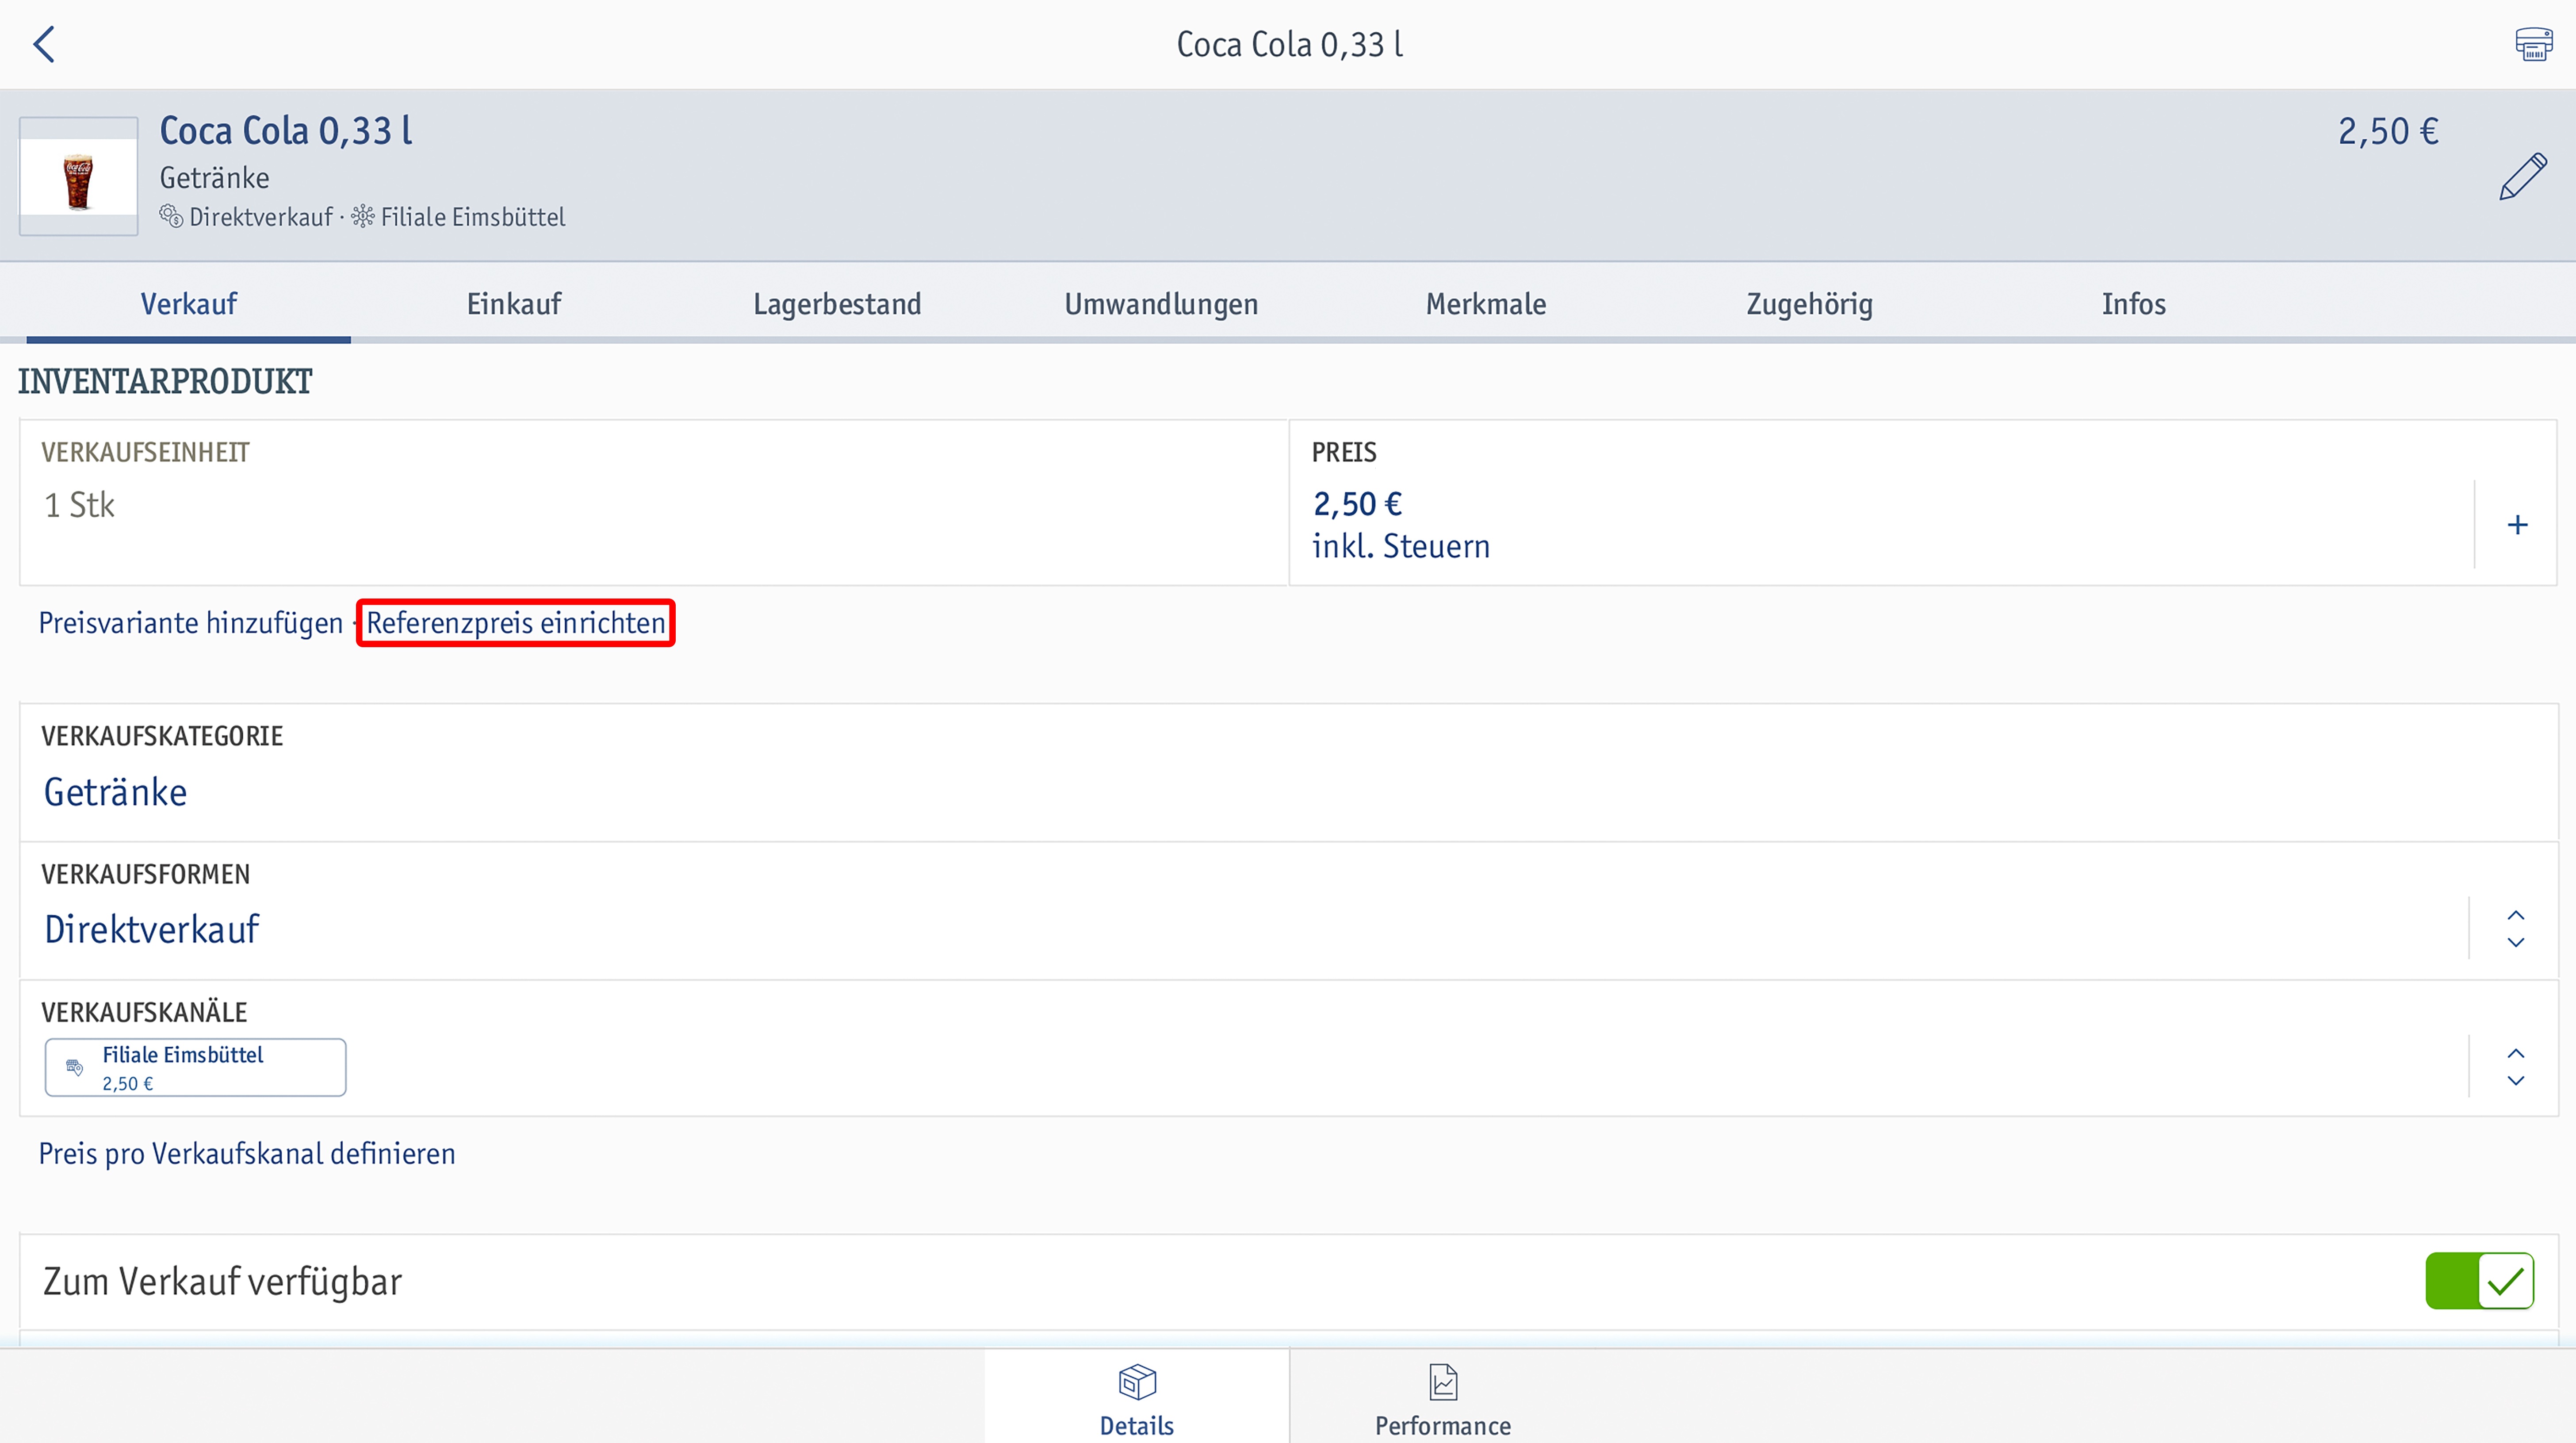Switch to the Verkauf tab
The image size is (2576, 1443).
188,304
